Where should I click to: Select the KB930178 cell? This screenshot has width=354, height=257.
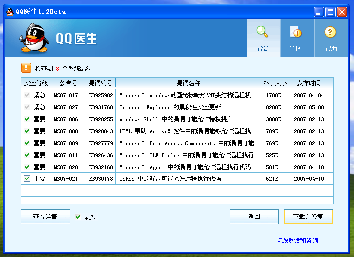point(101,179)
